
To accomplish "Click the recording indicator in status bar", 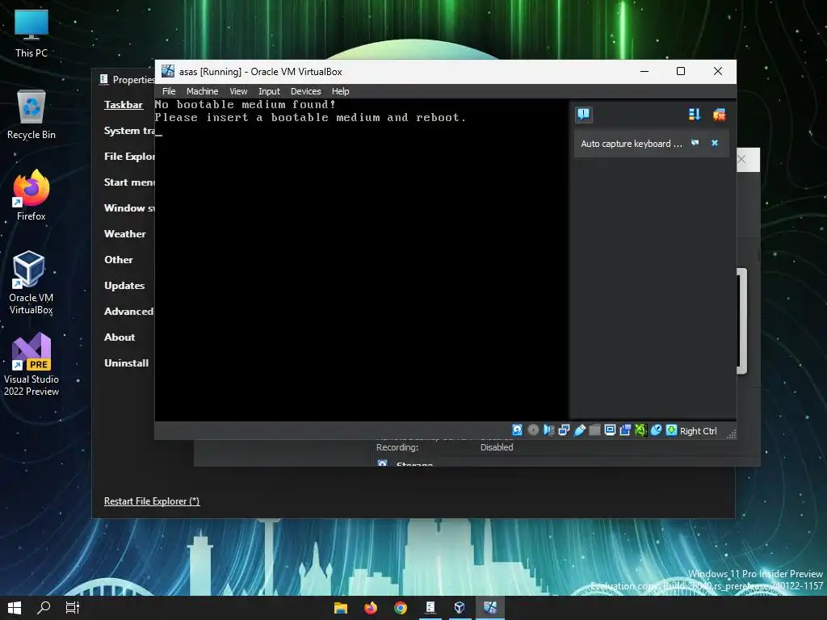I will coord(625,430).
